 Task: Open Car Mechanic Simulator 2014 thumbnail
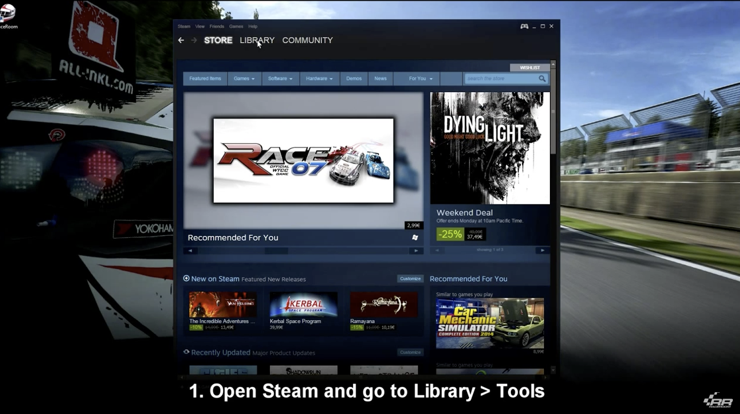[490, 323]
